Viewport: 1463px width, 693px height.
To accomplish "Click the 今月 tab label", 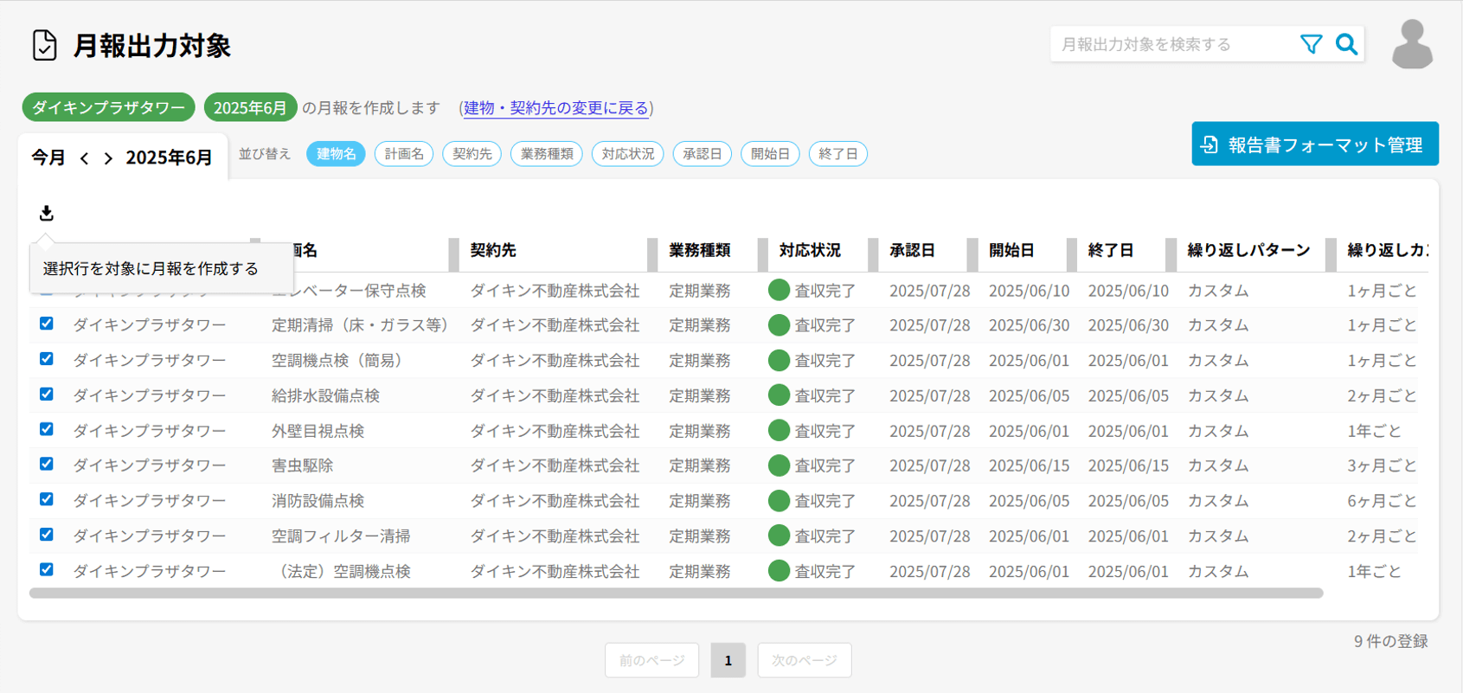I will (x=48, y=157).
